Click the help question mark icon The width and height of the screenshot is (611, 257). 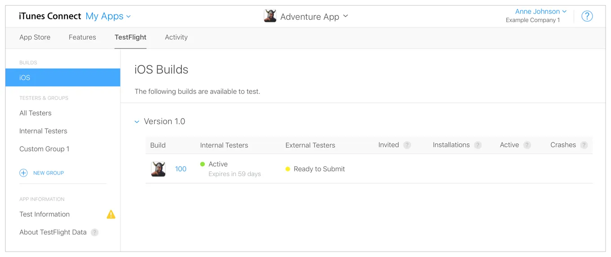(587, 16)
